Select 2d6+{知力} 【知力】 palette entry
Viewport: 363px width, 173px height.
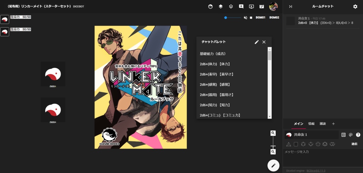[232, 105]
